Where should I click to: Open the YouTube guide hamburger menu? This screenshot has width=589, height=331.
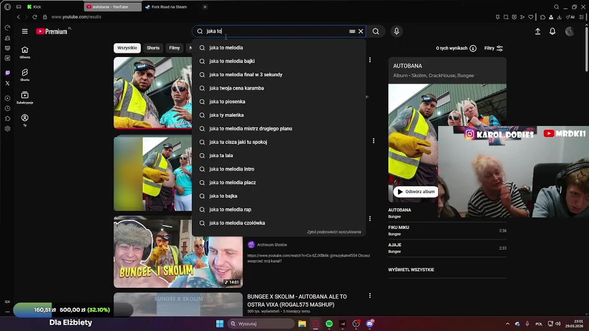(x=25, y=31)
